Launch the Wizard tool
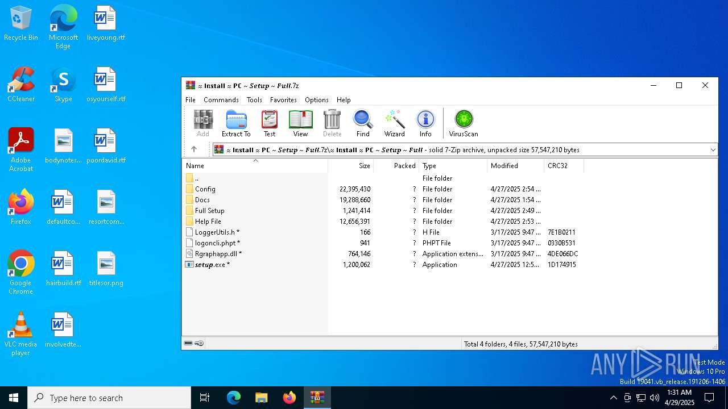The width and height of the screenshot is (728, 409). tap(394, 123)
